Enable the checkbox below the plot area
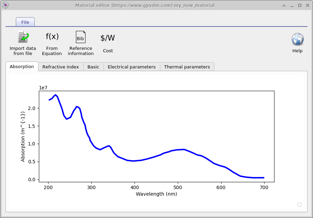The image size is (313, 218). 300,204
